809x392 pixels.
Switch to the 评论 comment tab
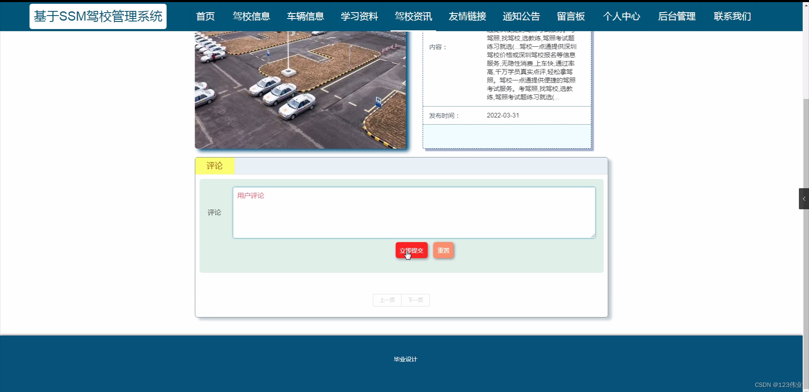[214, 166]
